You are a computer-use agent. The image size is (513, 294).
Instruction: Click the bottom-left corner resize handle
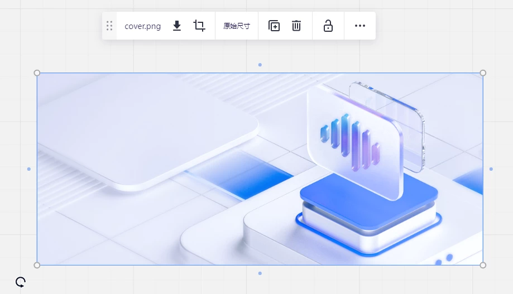coord(37,265)
